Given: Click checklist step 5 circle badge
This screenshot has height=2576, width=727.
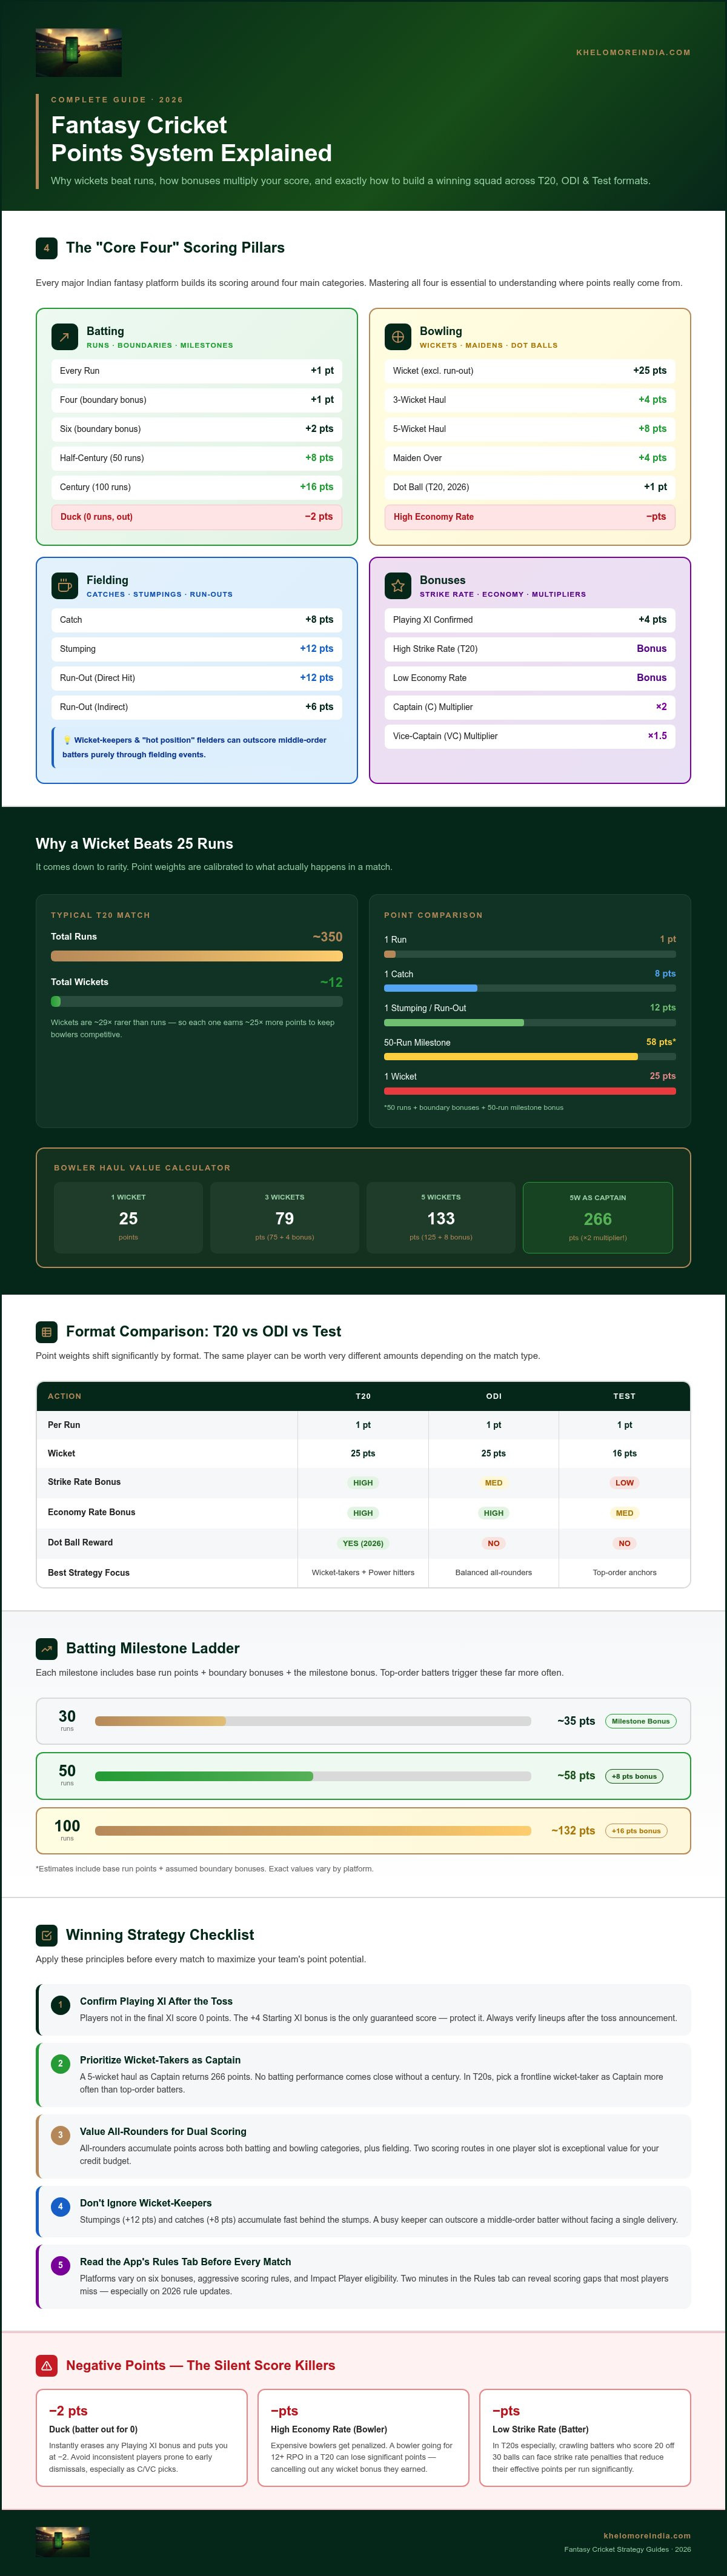Looking at the screenshot, I should point(60,2265).
